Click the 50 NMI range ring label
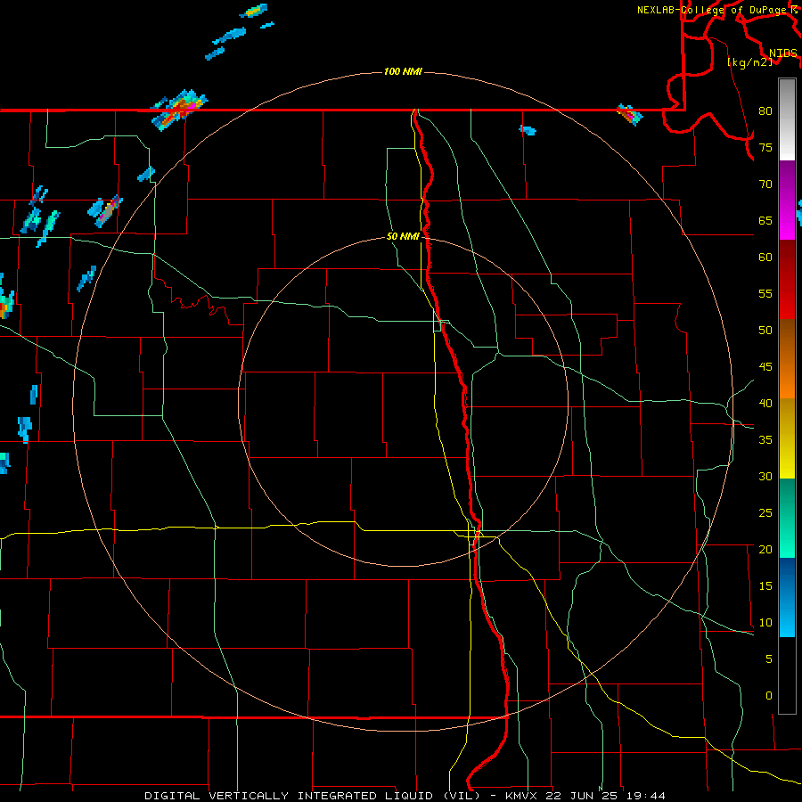This screenshot has width=802, height=802. coord(403,236)
